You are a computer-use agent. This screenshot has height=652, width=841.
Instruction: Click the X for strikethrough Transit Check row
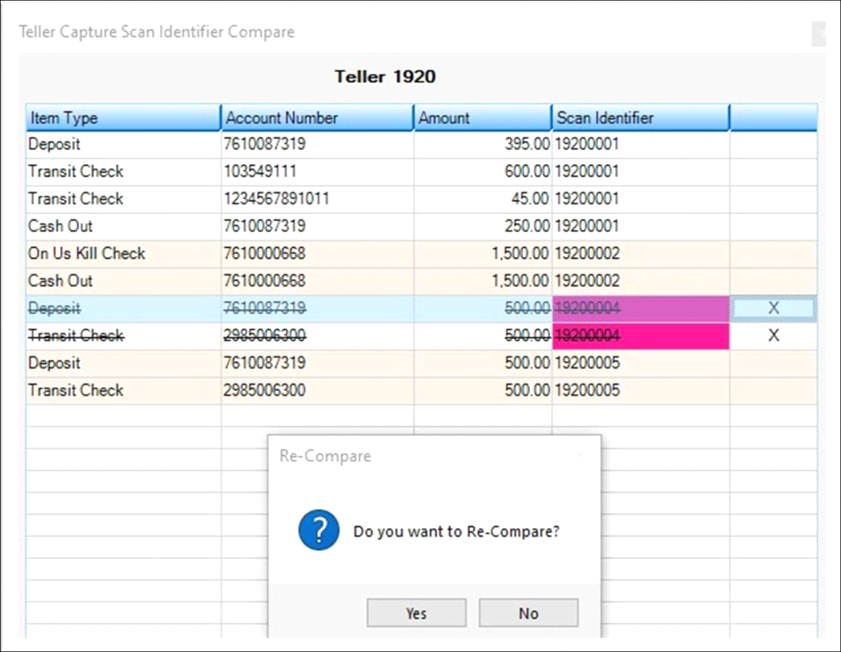tap(773, 335)
